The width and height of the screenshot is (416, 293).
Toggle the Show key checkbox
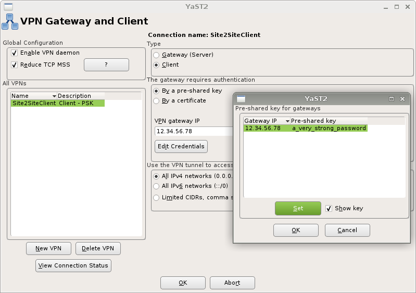(x=329, y=209)
